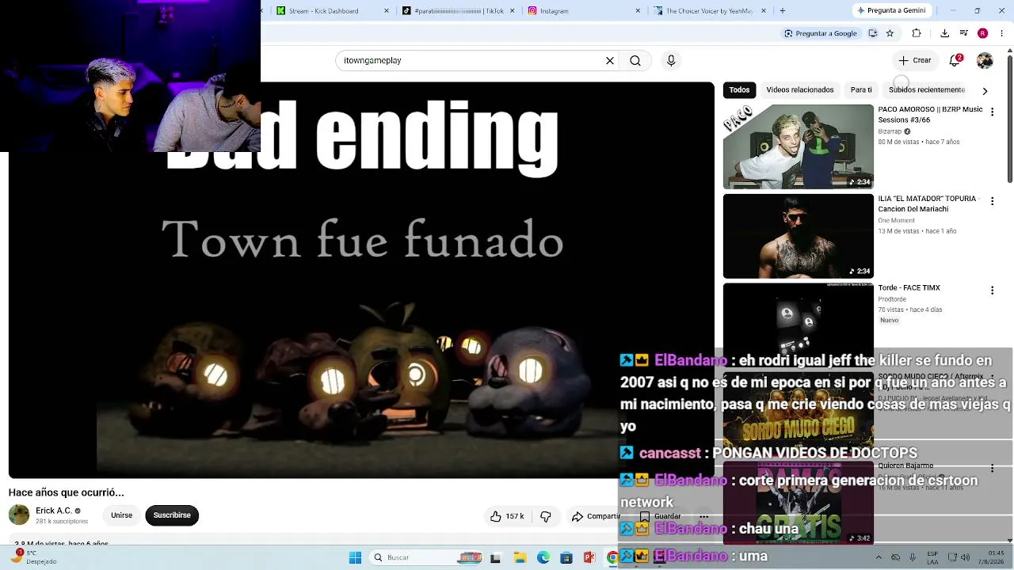Click the YouTube search input field
The width and height of the screenshot is (1014, 570).
[472, 60]
